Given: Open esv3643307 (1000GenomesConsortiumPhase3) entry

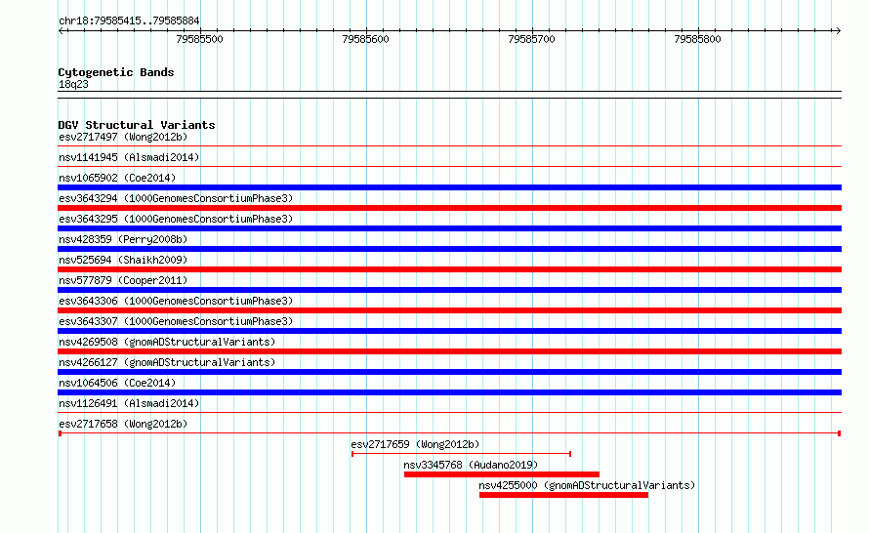Looking at the screenshot, I should click(176, 321).
